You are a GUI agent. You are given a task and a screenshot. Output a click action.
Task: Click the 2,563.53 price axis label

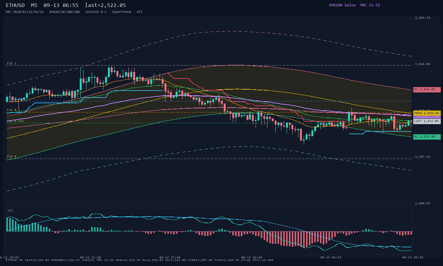pos(422,18)
